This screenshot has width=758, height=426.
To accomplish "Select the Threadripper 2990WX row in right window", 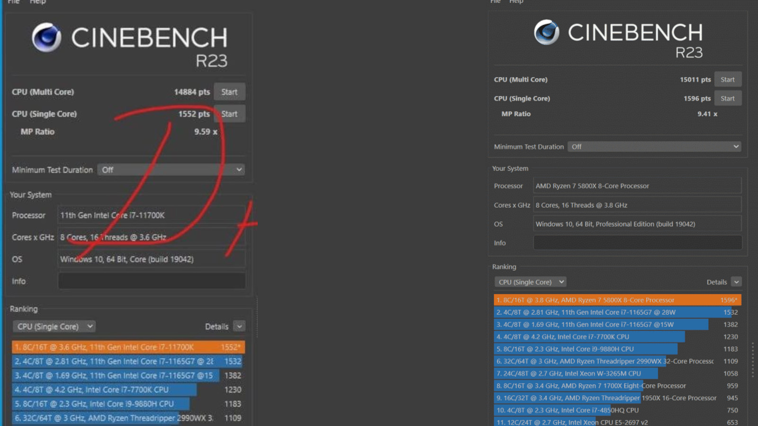I will [x=617, y=361].
